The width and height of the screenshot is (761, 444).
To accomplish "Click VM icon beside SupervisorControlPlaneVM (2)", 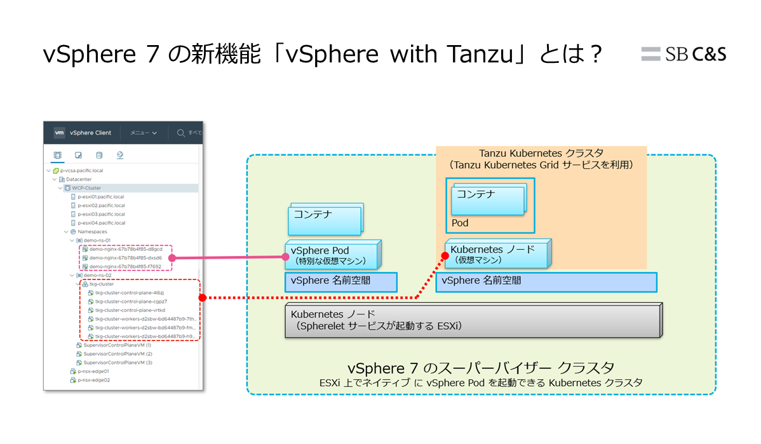I will click(79, 354).
